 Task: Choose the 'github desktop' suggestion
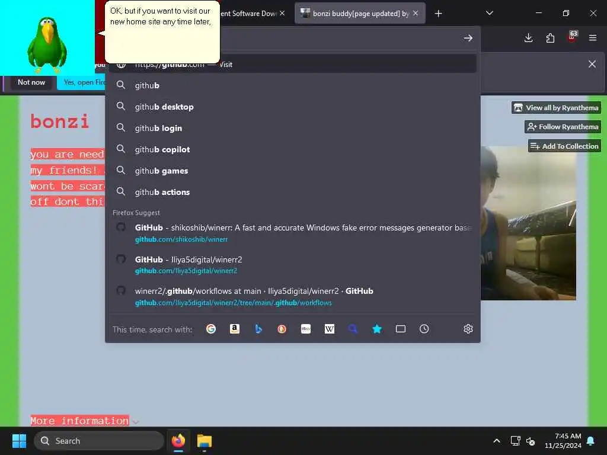[x=292, y=107]
